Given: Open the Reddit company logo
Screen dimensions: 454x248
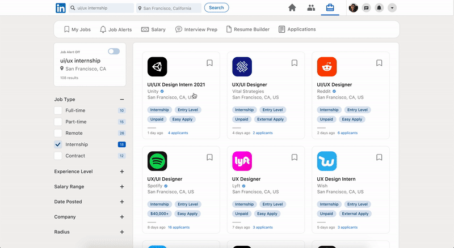Looking at the screenshot, I should [x=327, y=67].
